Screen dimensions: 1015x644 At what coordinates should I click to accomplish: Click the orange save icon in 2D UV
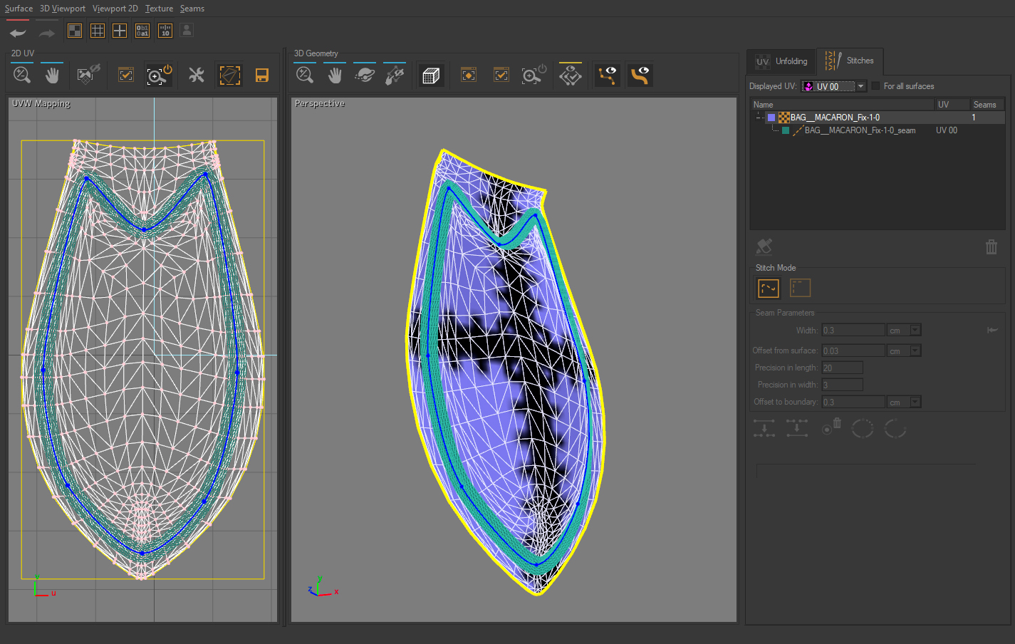tap(261, 76)
